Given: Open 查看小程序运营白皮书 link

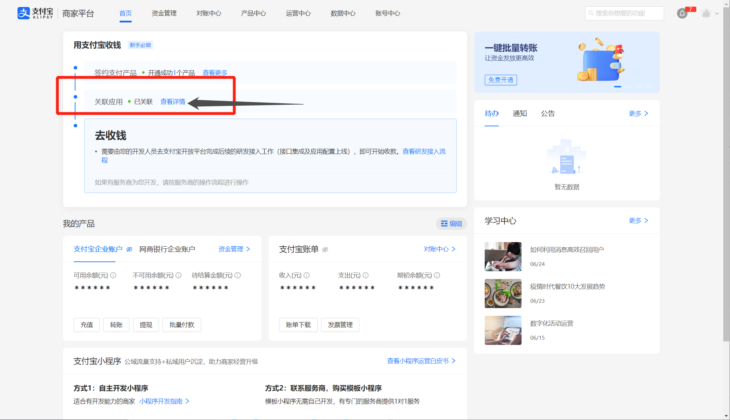Looking at the screenshot, I should pyautogui.click(x=421, y=361).
